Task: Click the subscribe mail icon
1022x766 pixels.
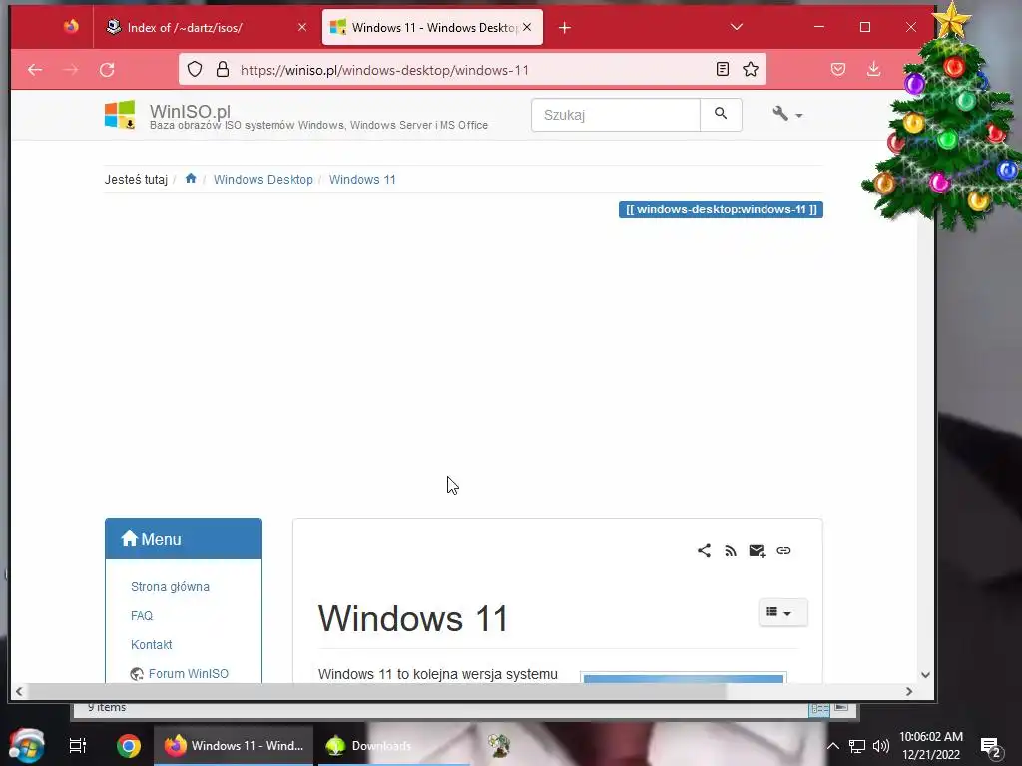Action: 757,551
